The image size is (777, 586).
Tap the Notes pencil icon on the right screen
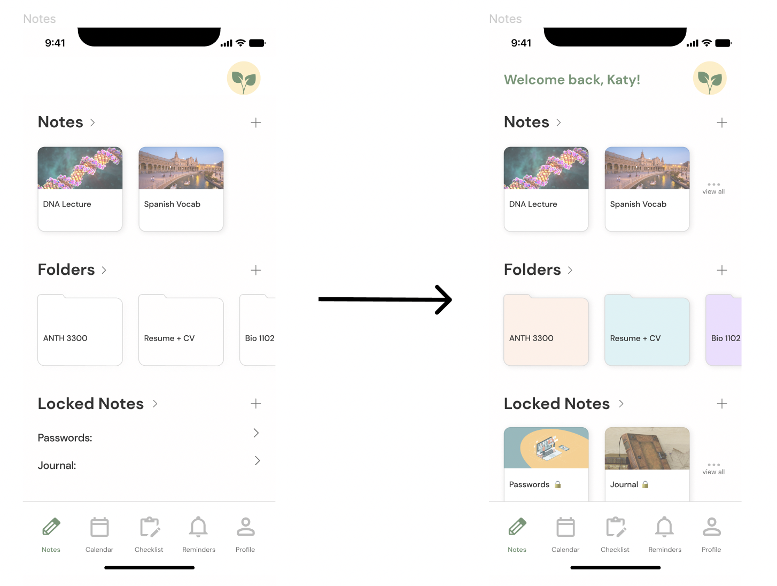coord(517,527)
